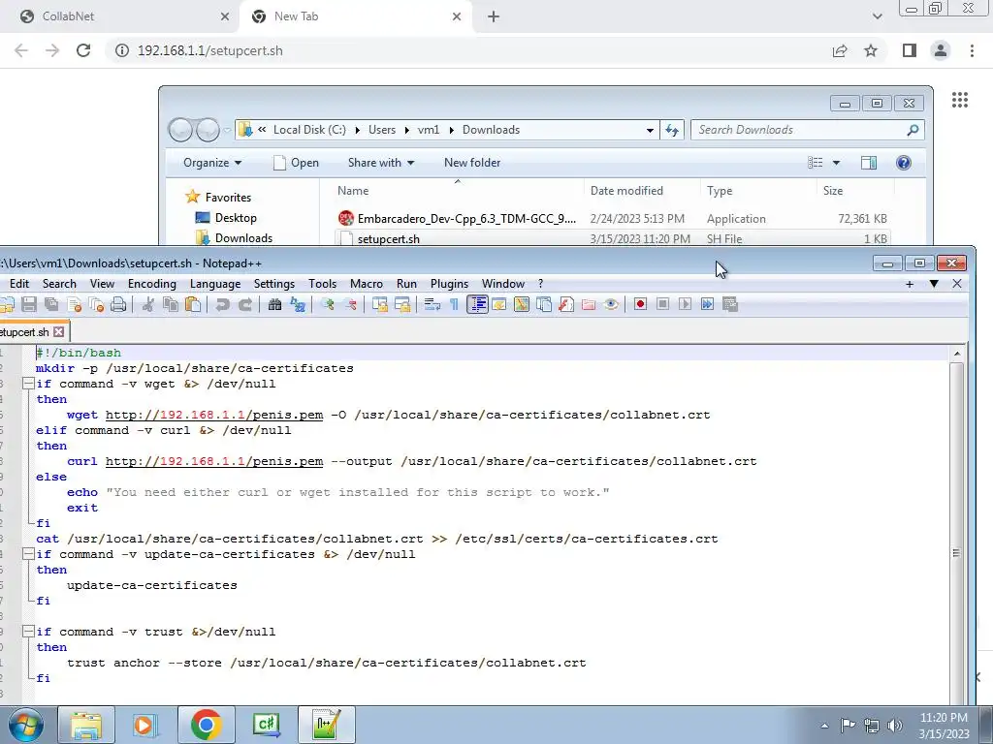Undo the last edit with the Undo arrow

point(222,304)
